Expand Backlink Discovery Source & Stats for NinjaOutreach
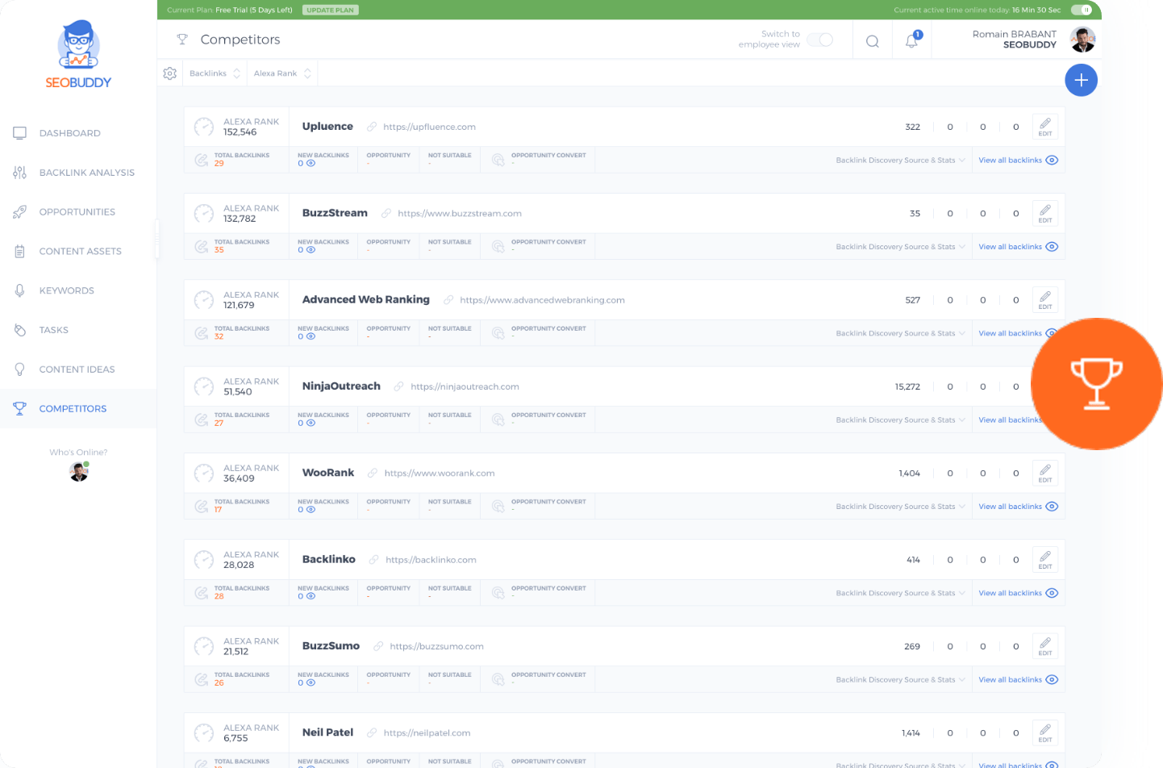The width and height of the screenshot is (1163, 768). tap(900, 419)
